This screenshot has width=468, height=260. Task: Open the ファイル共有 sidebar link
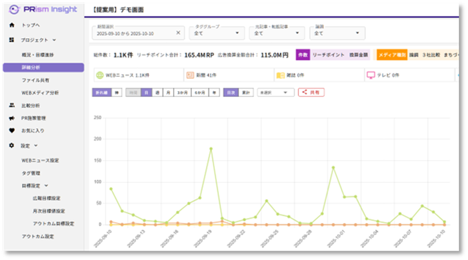(x=36, y=80)
